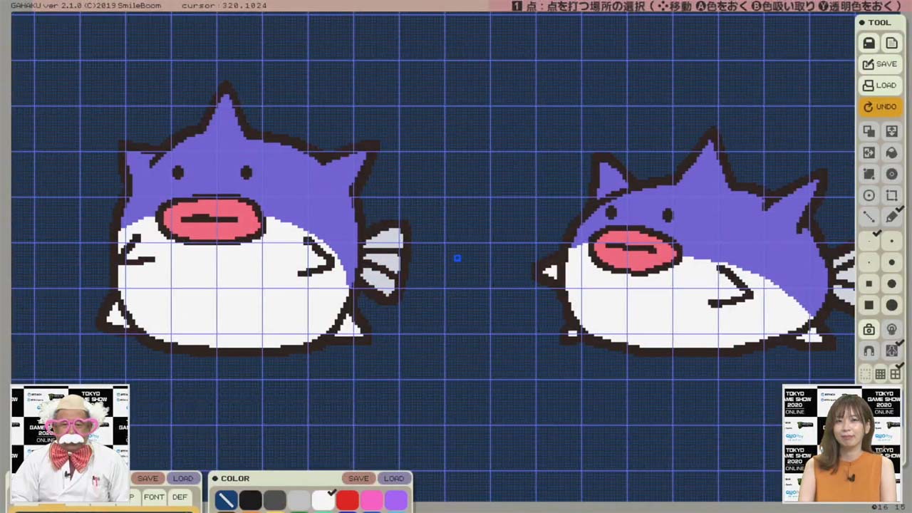Click UNDO in the tool panel
Viewport: 912px width, 513px height.
(x=880, y=107)
